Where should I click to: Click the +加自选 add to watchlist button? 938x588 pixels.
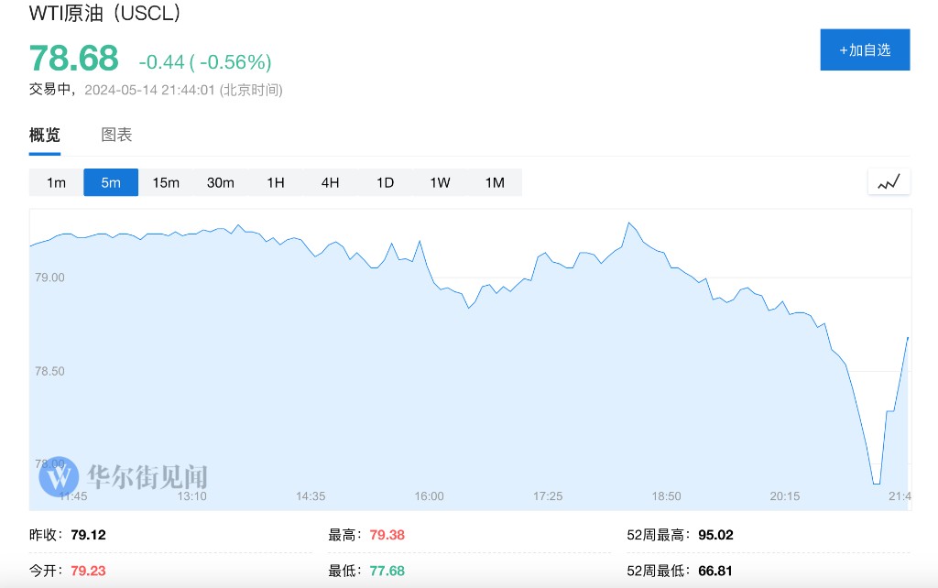(865, 49)
